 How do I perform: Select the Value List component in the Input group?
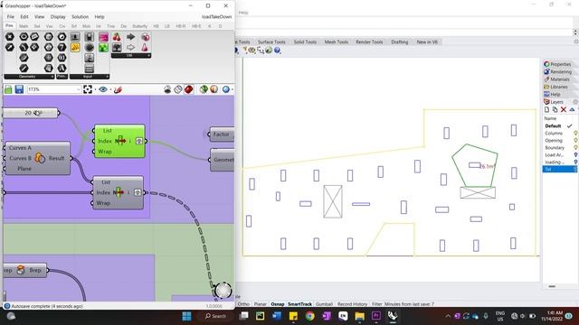[x=89, y=69]
